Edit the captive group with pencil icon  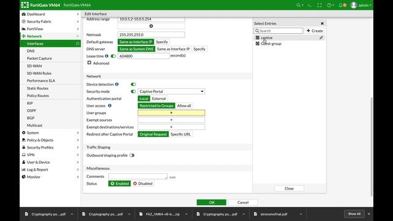321,37
